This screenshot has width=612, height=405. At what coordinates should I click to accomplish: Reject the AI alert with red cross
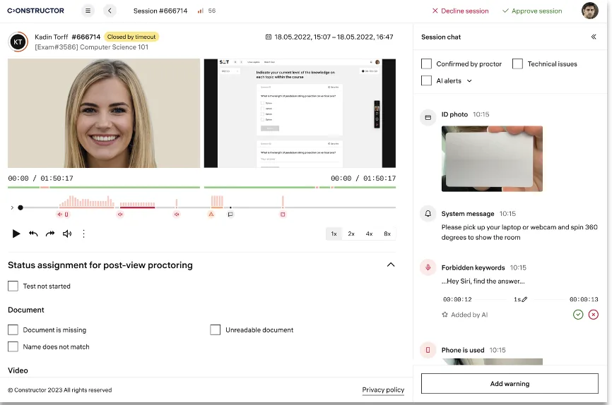click(593, 315)
